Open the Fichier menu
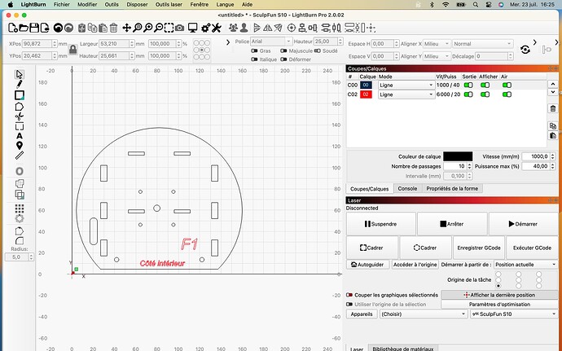Image resolution: width=562 pixels, height=351 pixels. tap(62, 5)
